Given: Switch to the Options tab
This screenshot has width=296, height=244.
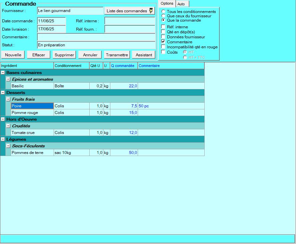Looking at the screenshot, I should click(167, 4).
